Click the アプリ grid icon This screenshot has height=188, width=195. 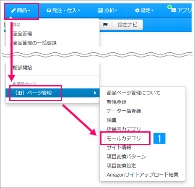(174, 10)
